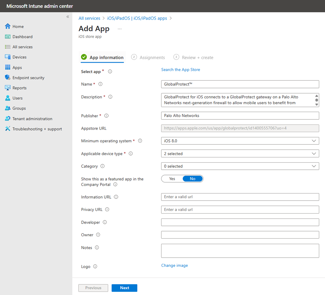
Task: Click inside the Developer input field
Action: pos(240,222)
